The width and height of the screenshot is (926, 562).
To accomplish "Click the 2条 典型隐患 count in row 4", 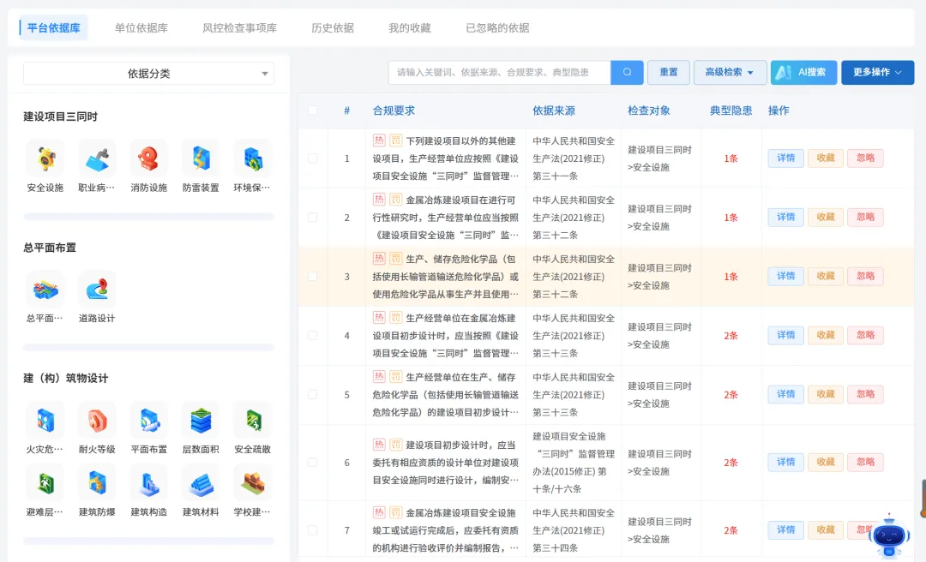I will coord(731,335).
